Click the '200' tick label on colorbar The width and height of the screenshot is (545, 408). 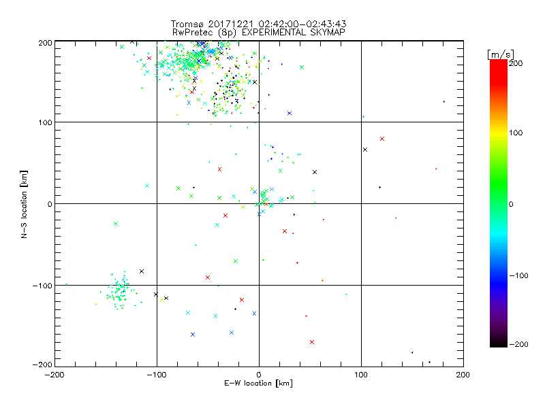click(x=516, y=63)
